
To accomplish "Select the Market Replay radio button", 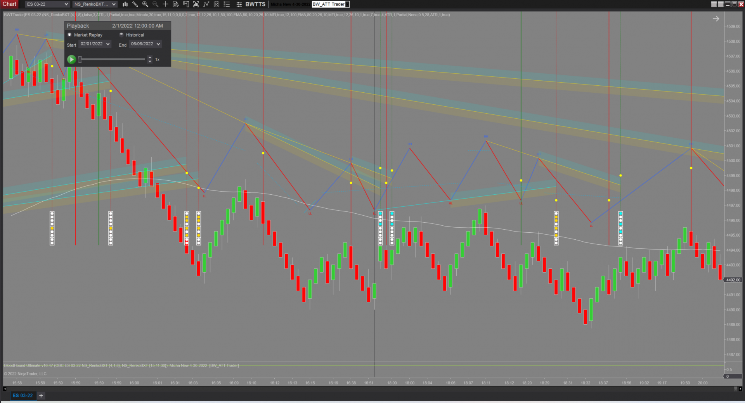I will (x=69, y=35).
